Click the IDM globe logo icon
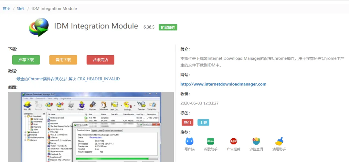The width and height of the screenshot is (349, 162). (39, 27)
